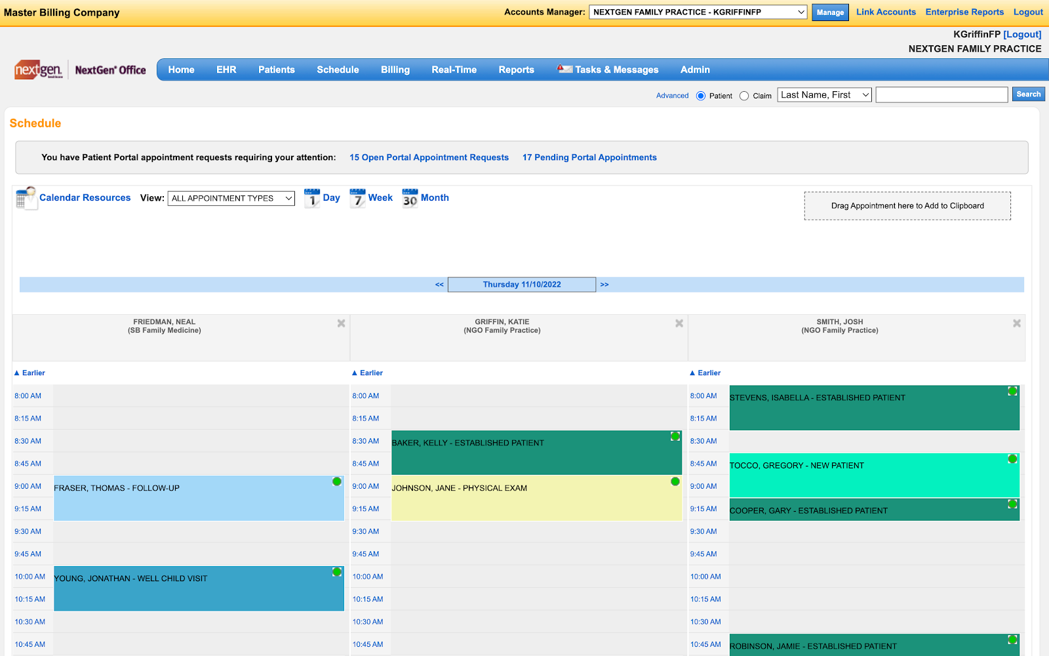This screenshot has height=656, width=1049.
Task: Remove Smith, Josh calendar column
Action: 1017,323
